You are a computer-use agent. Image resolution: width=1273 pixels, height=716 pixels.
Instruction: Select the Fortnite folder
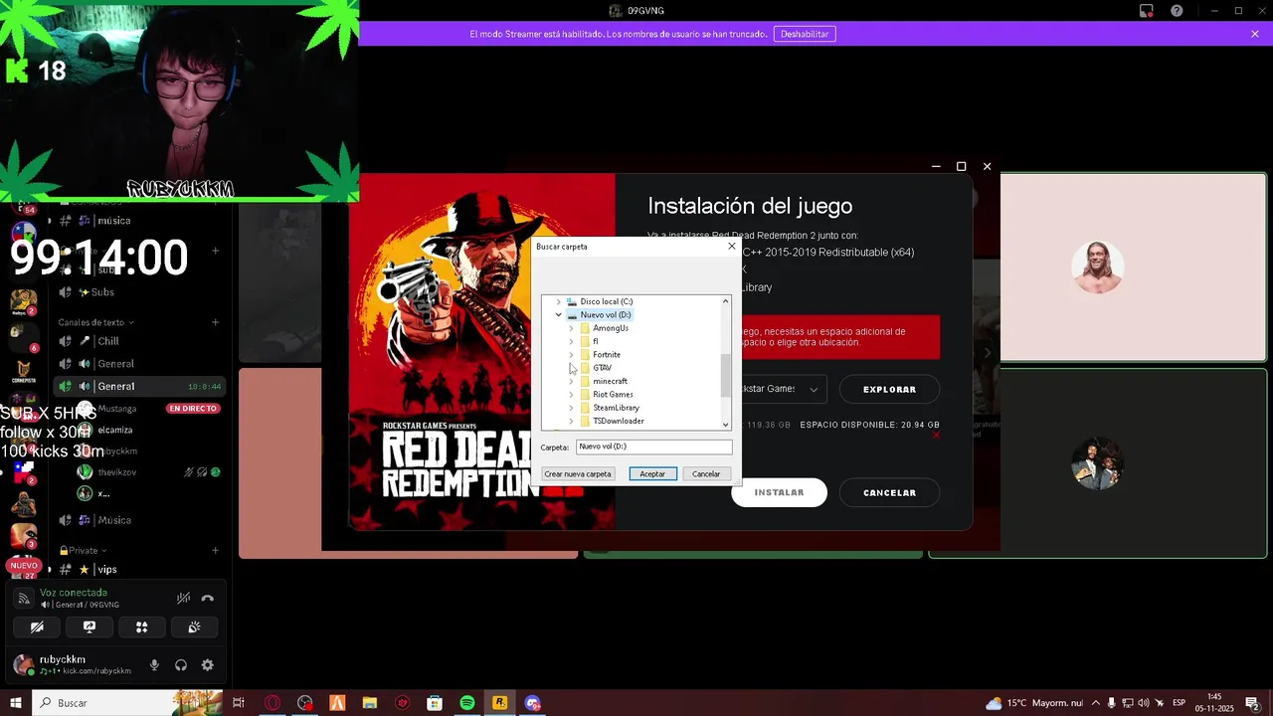pyautogui.click(x=600, y=355)
